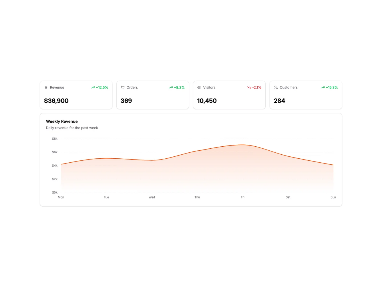382x287 pixels.
Task: Select the shopping cart icon on Orders card
Action: point(122,87)
